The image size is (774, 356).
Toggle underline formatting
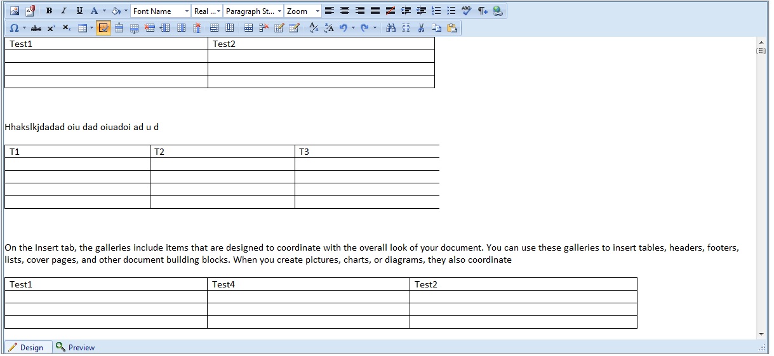click(x=79, y=11)
